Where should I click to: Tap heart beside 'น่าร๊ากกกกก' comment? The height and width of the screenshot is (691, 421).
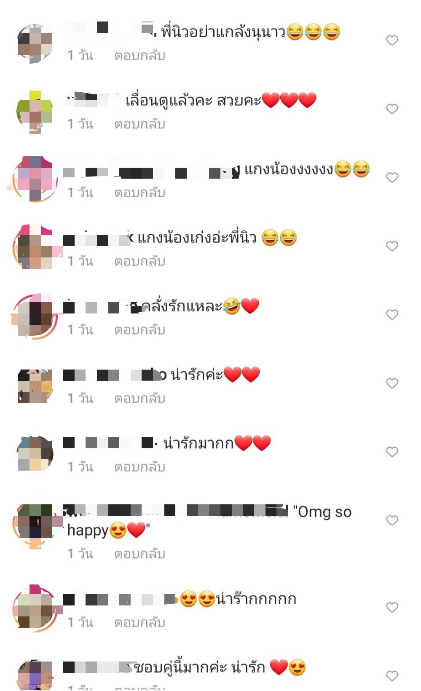tap(392, 608)
